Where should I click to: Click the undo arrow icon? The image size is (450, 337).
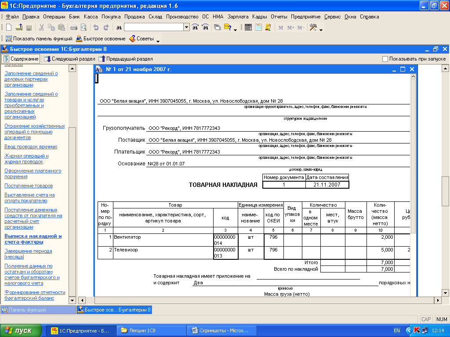96,27
